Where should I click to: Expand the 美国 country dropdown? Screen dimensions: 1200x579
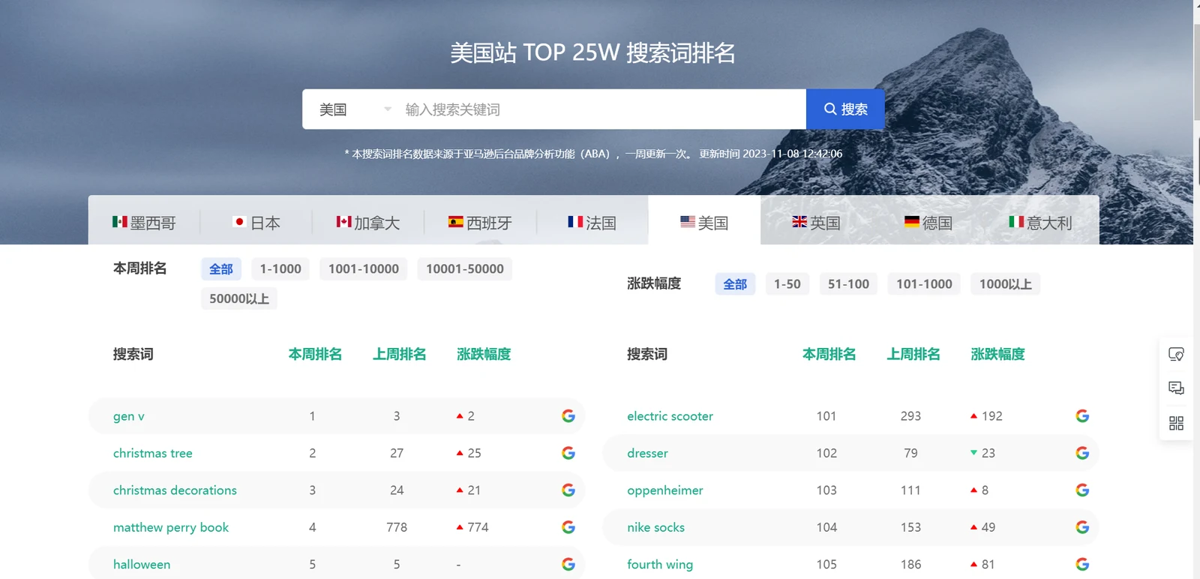click(x=354, y=109)
